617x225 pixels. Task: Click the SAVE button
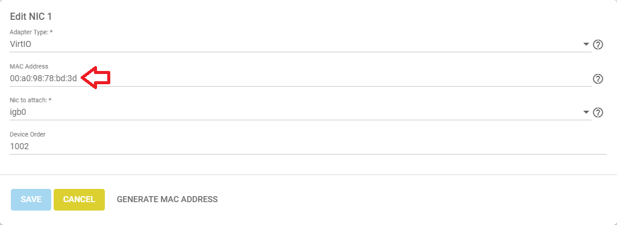[x=31, y=200]
